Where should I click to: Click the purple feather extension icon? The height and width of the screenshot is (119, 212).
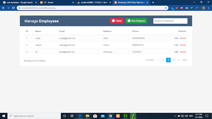click(197, 8)
